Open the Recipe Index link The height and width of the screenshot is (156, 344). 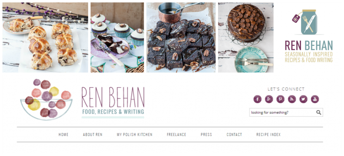(268, 135)
